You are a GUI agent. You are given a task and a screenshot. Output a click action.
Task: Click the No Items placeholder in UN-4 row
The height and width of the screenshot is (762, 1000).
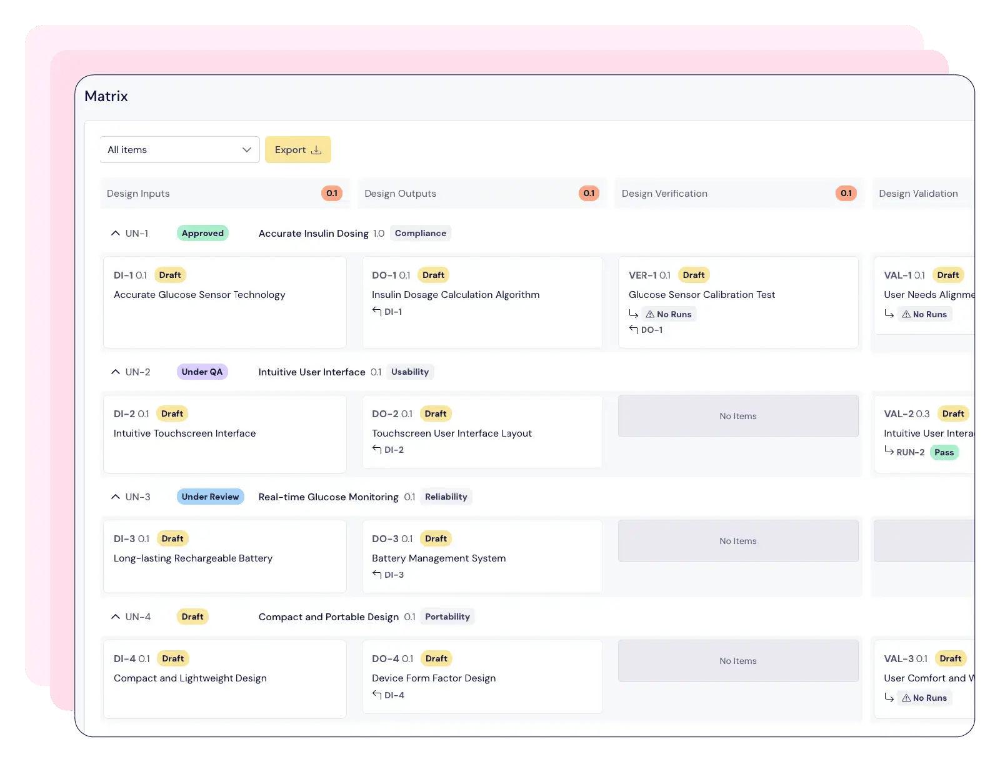(738, 661)
